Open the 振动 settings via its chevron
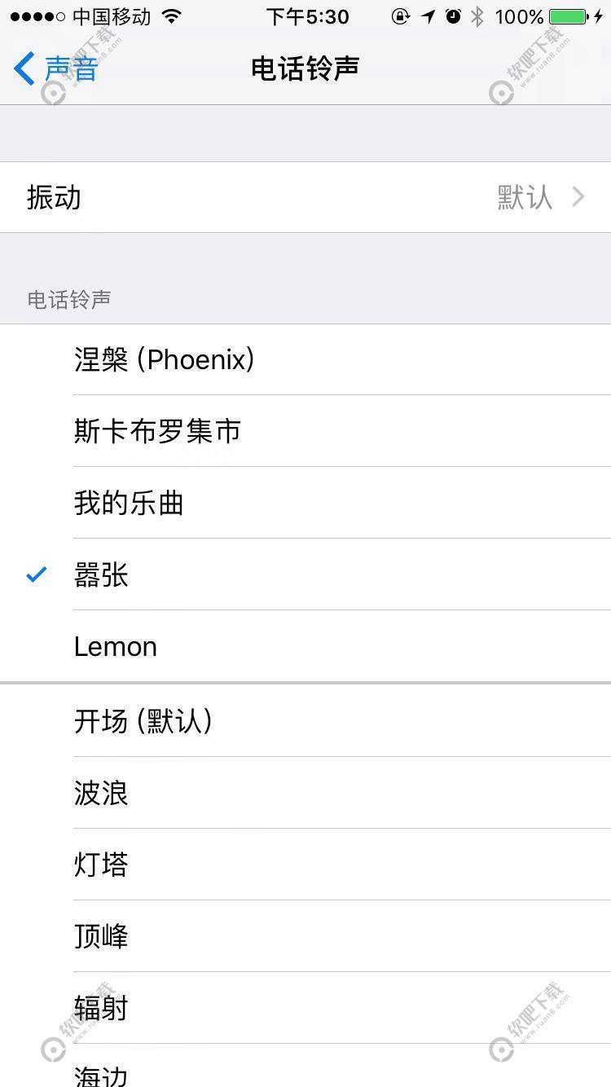The image size is (611, 1087). [x=578, y=196]
